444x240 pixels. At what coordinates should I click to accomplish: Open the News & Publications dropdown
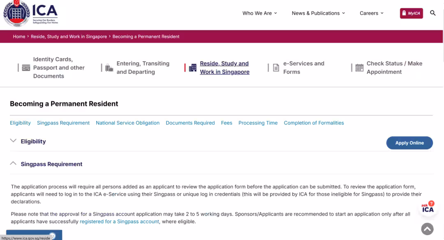coord(318,13)
